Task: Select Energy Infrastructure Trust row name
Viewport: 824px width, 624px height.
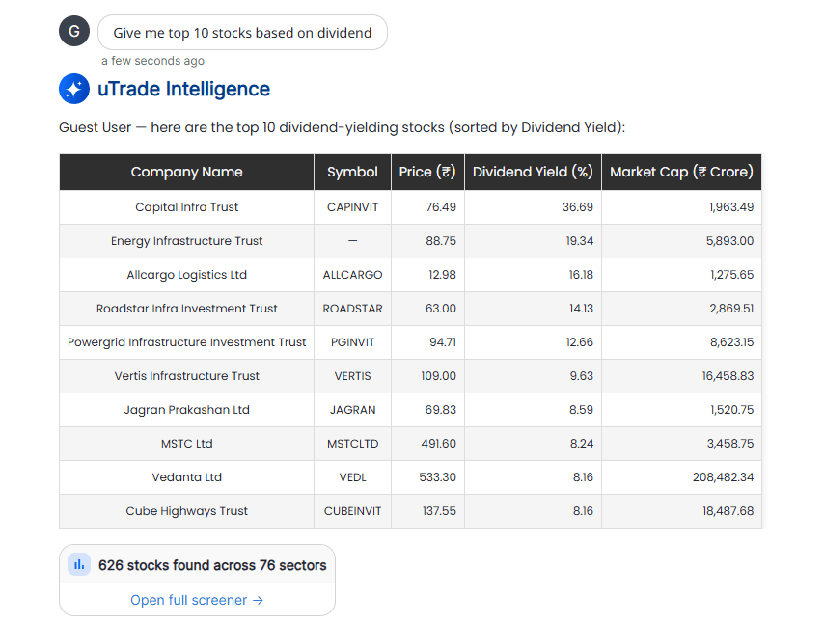Action: coord(186,240)
